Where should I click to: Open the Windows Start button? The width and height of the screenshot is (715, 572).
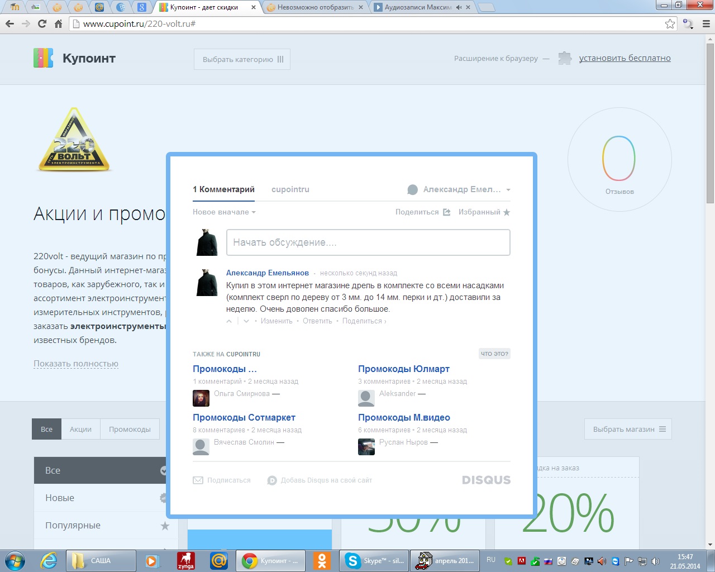(15, 560)
